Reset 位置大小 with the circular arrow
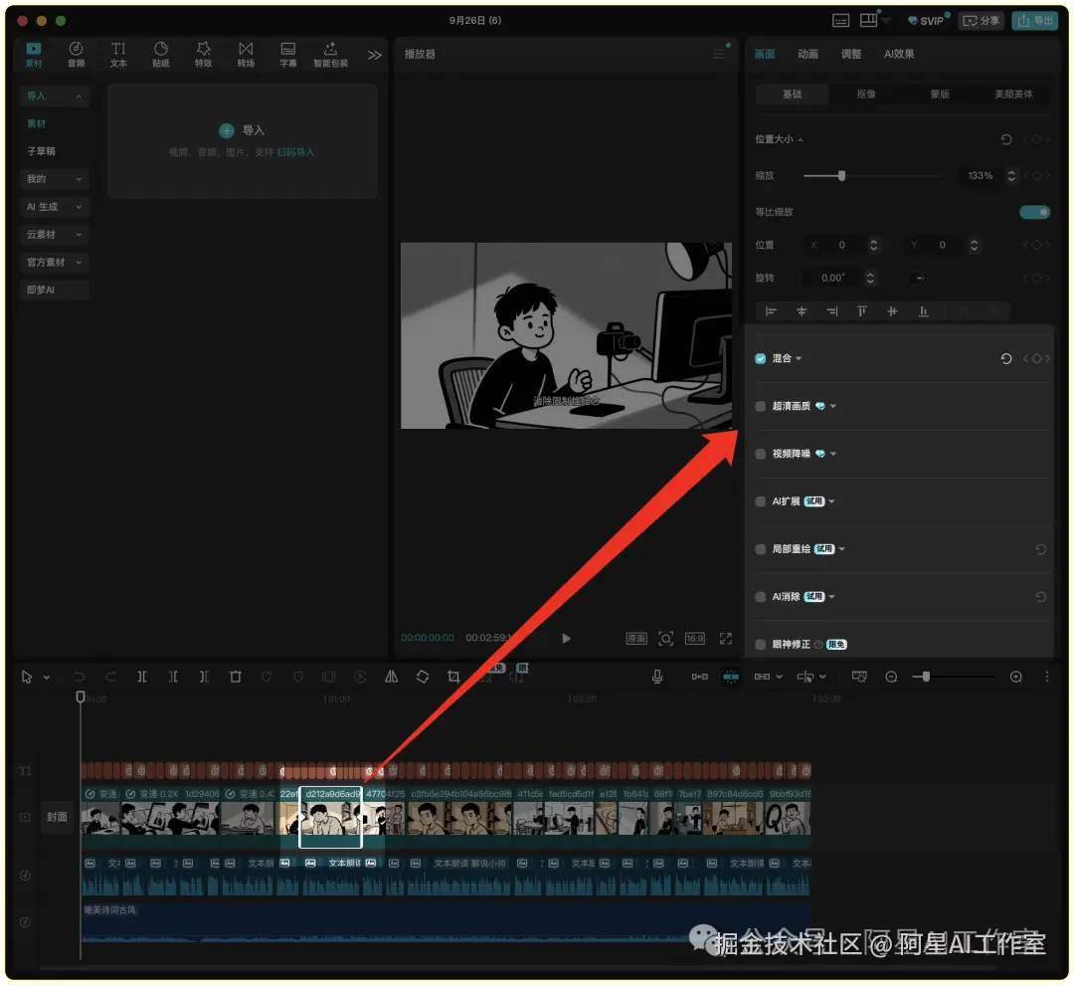 [1006, 139]
